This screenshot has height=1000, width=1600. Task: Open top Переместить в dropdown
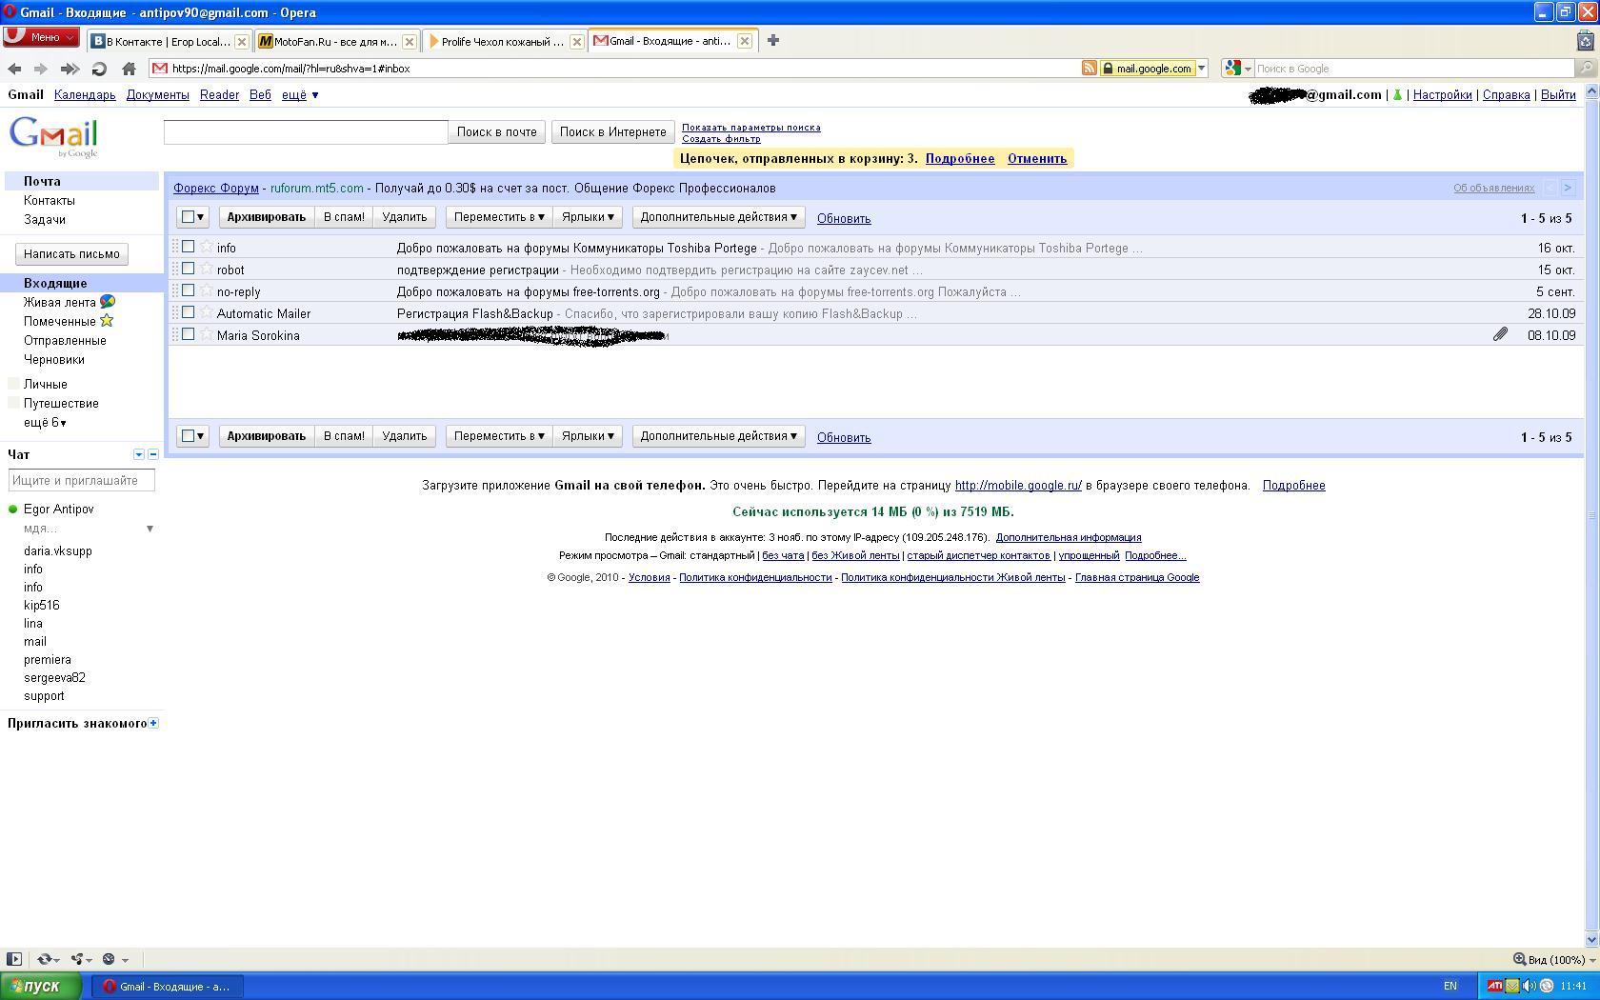tap(499, 217)
